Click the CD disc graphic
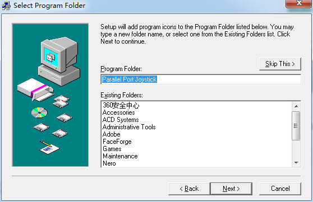 (x=39, y=112)
